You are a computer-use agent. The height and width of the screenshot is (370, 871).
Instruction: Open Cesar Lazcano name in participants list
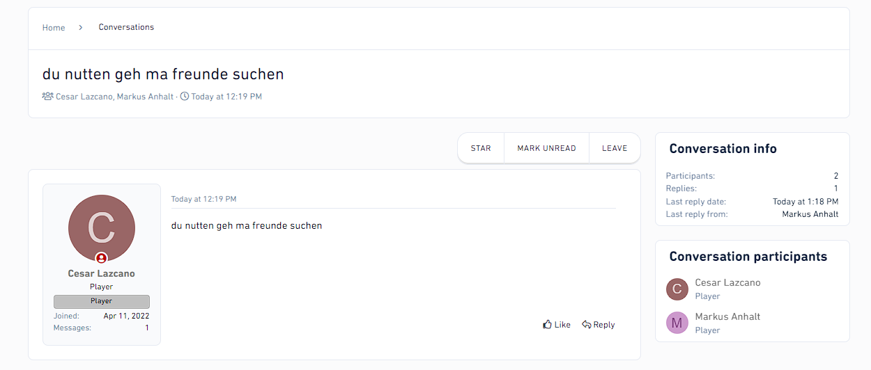[727, 282]
